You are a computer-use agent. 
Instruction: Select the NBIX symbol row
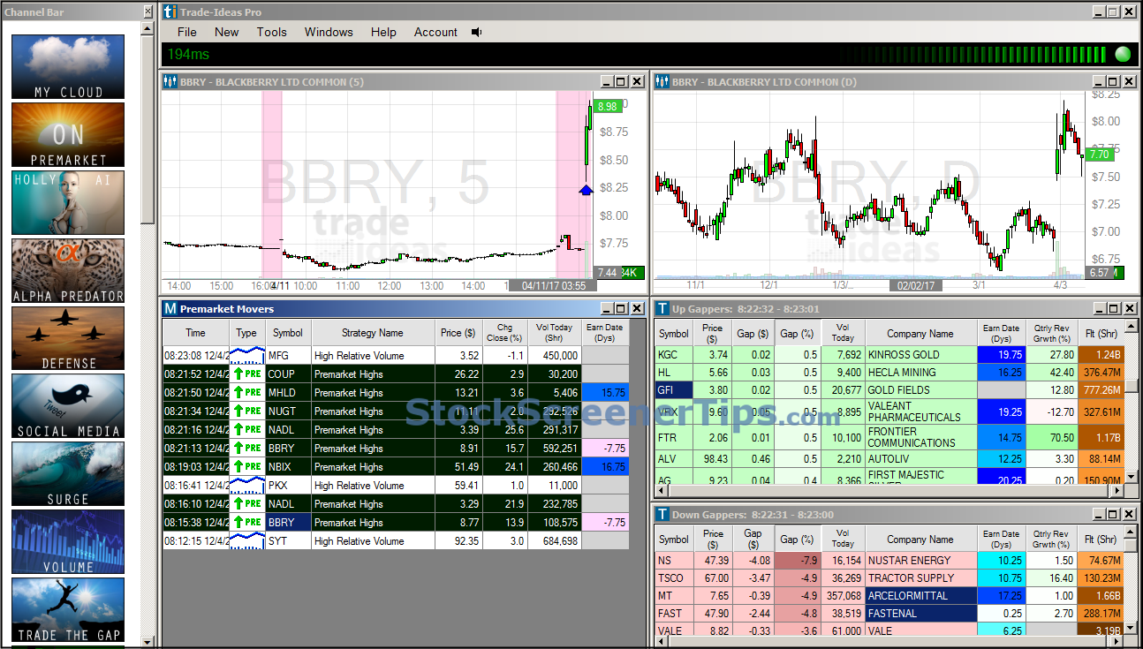pyautogui.click(x=396, y=467)
